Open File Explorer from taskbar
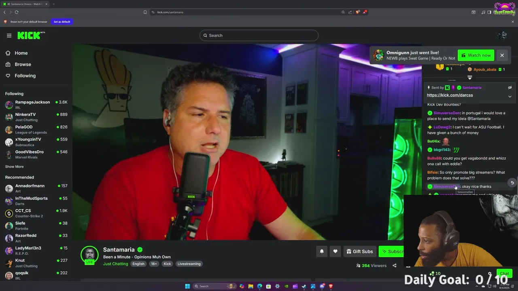Image resolution: width=518 pixels, height=291 pixels. (251, 286)
